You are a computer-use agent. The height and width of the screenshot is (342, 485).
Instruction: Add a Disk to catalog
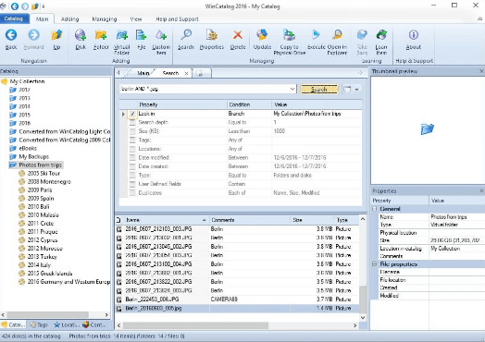coord(81,39)
